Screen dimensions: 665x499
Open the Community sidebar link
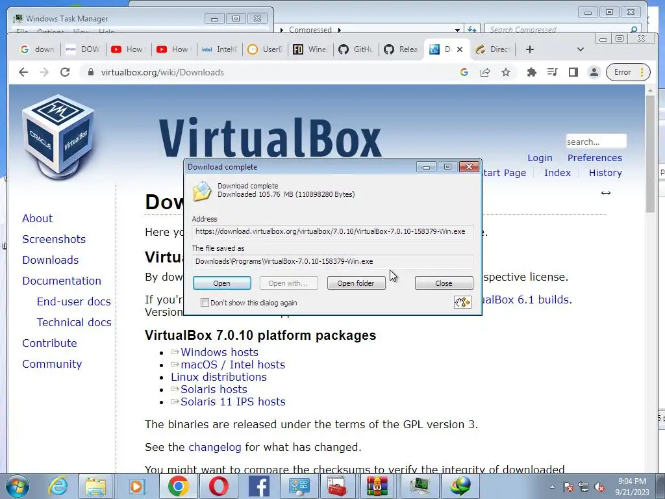click(x=52, y=364)
